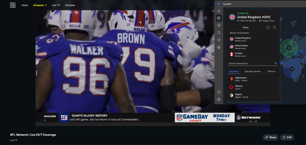Click the Africa map cluster labeled 14

click(x=292, y=69)
